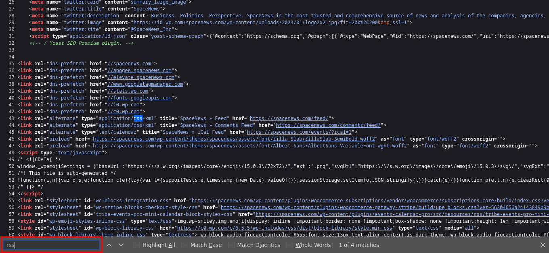This screenshot has height=253, width=549.
Task: Open the spacenews.com/feed/ link
Action: coord(290,118)
